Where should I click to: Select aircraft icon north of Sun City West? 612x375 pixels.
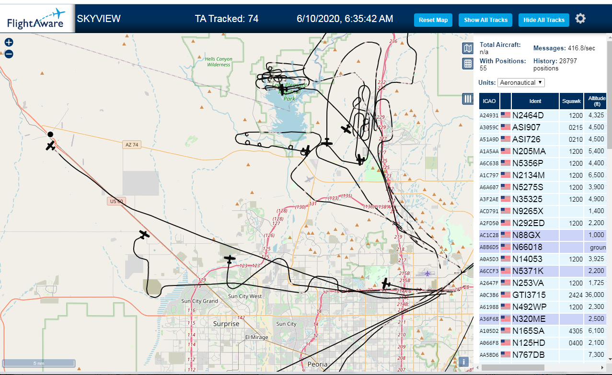tap(230, 259)
